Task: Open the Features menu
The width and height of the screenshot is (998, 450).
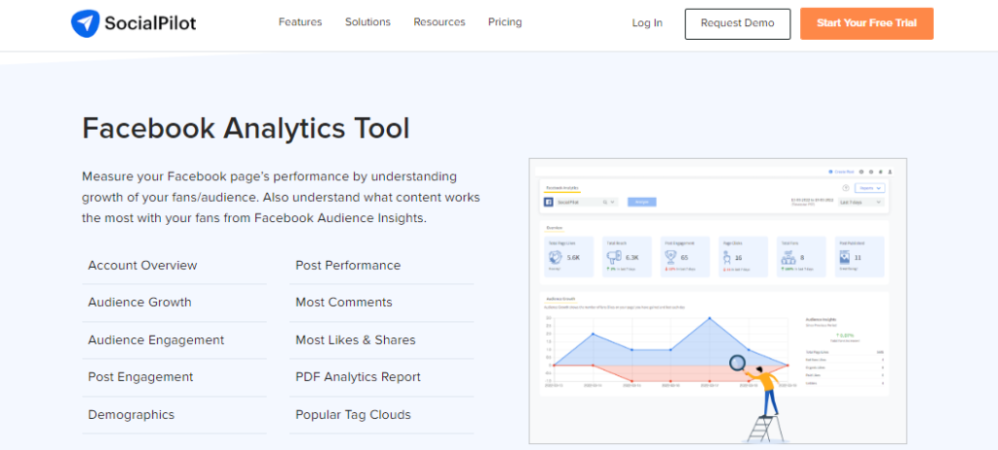Action: [300, 22]
